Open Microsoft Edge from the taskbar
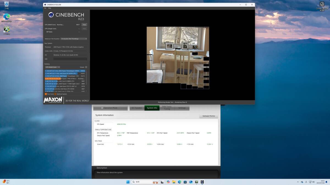The height and width of the screenshot is (185, 330). pos(180,182)
